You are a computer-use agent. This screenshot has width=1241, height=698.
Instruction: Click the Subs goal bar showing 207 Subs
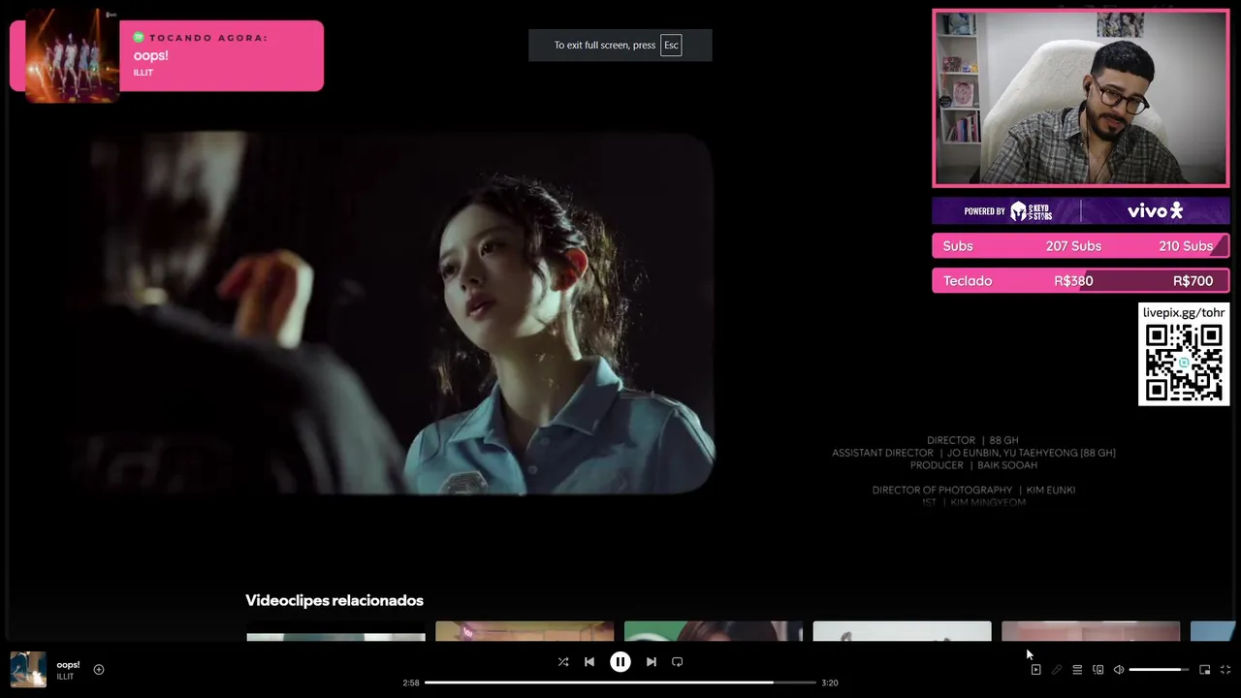(1081, 246)
